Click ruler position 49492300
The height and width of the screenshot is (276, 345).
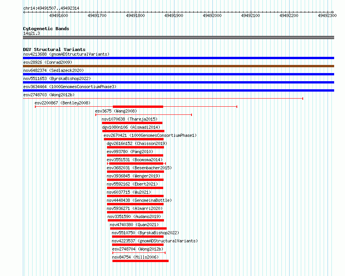(327, 15)
